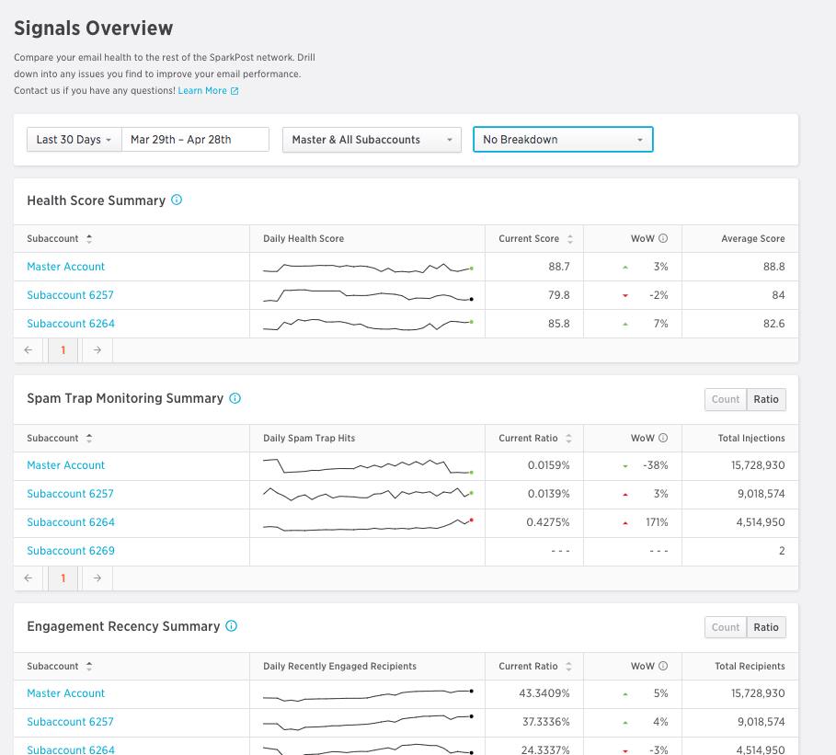Screen dimensions: 836x755
Task: Open Subaccount 6269 in Spam Trap table
Action: [71, 551]
